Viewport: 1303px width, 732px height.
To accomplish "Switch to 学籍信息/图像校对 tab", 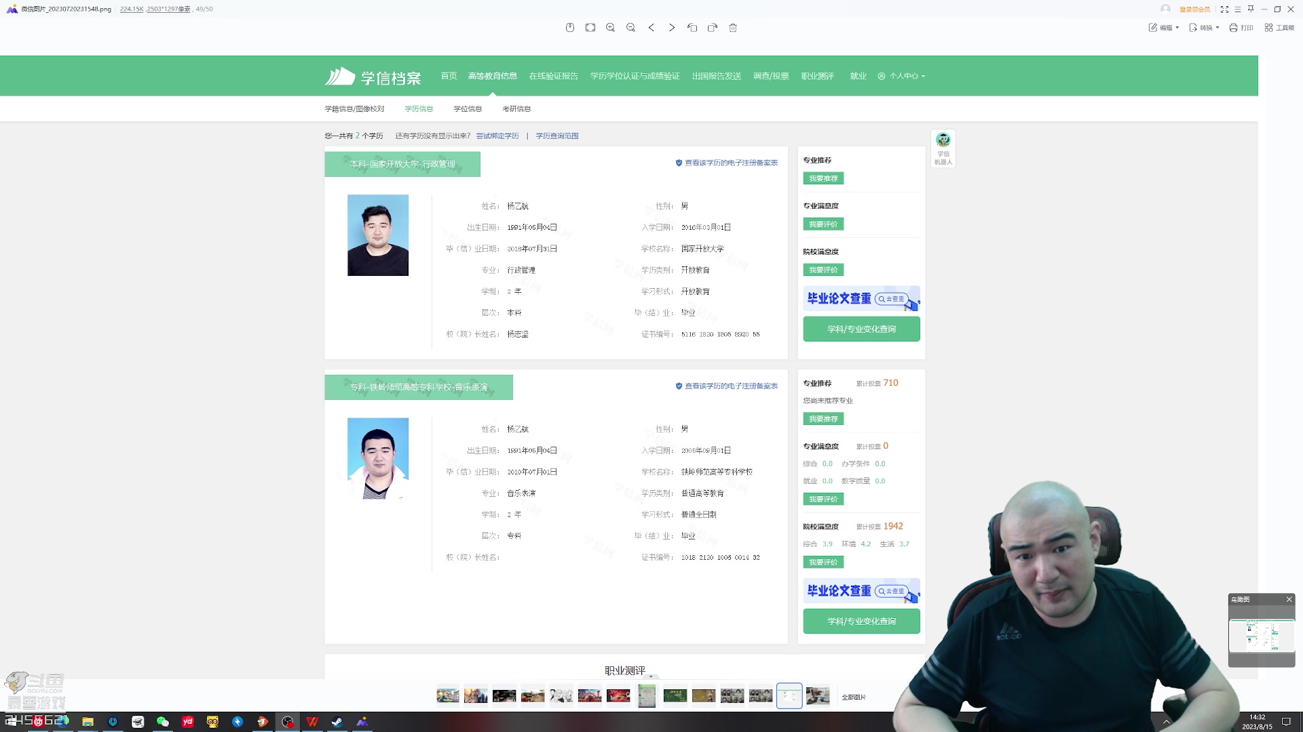I will click(354, 108).
